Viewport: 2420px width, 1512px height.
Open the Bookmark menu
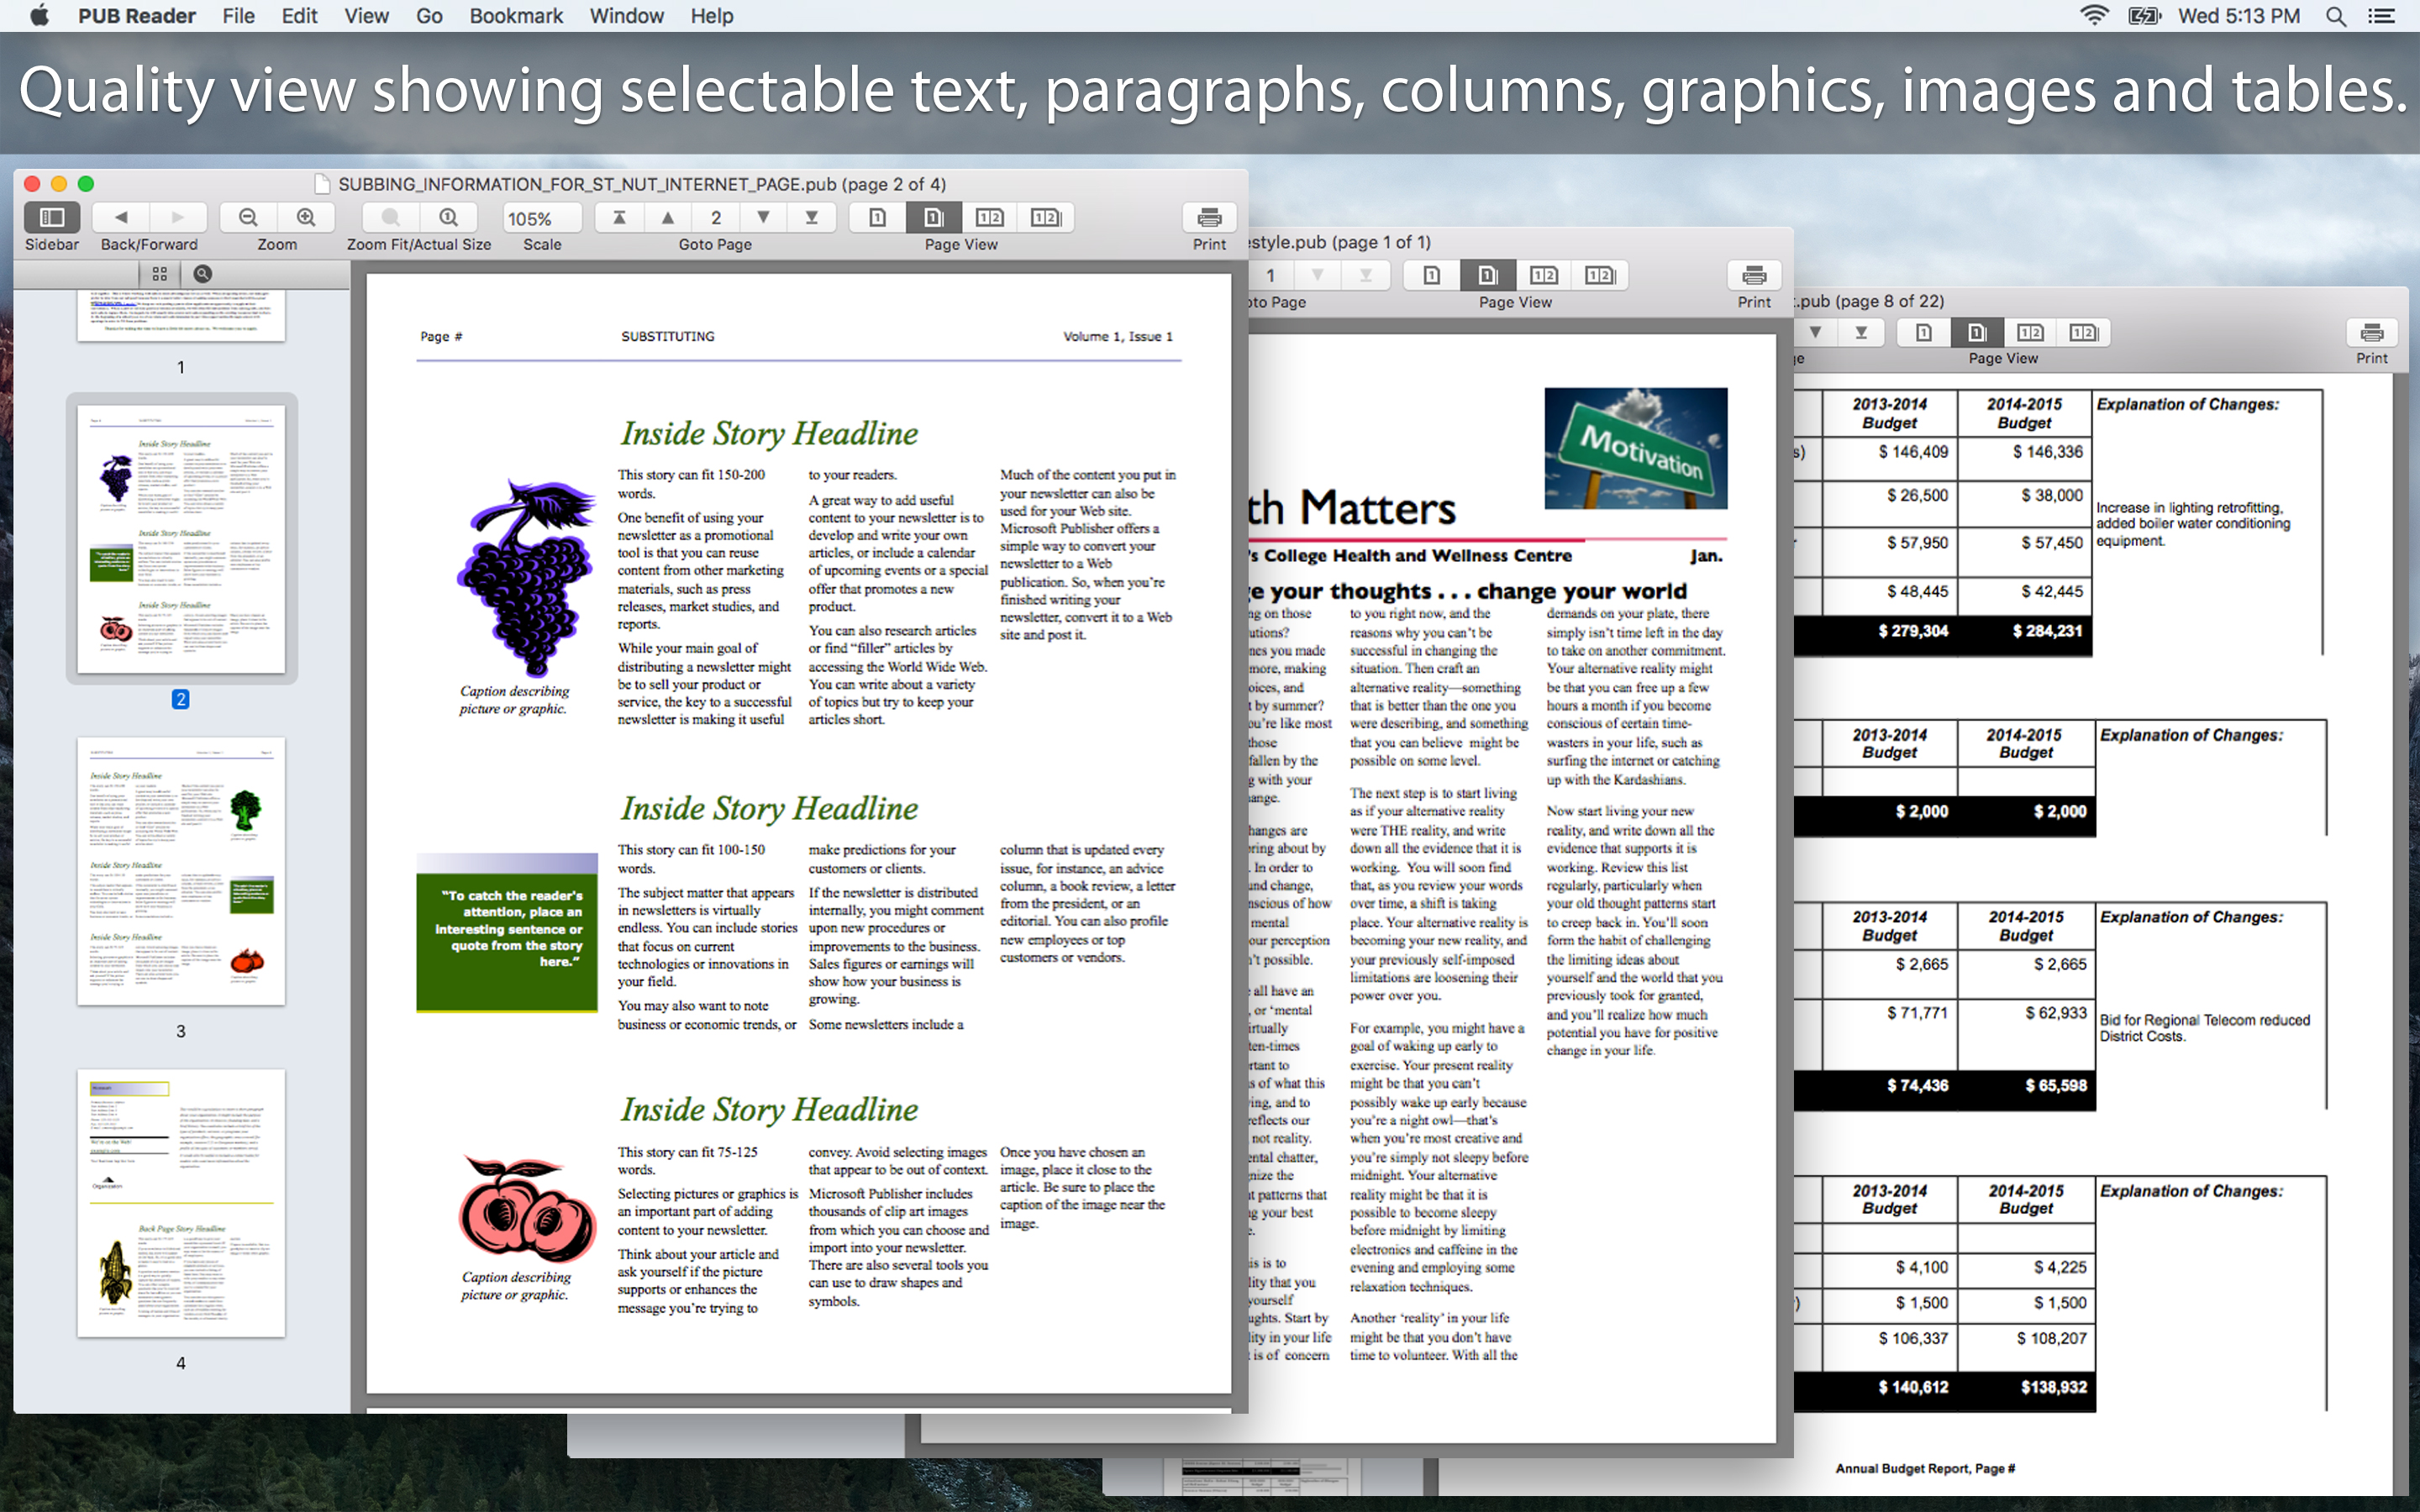click(x=515, y=16)
